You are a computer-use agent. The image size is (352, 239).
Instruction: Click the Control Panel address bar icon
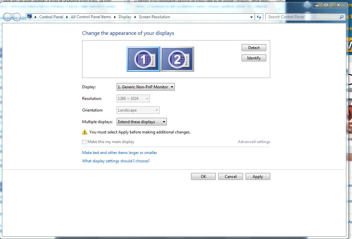coord(30,17)
